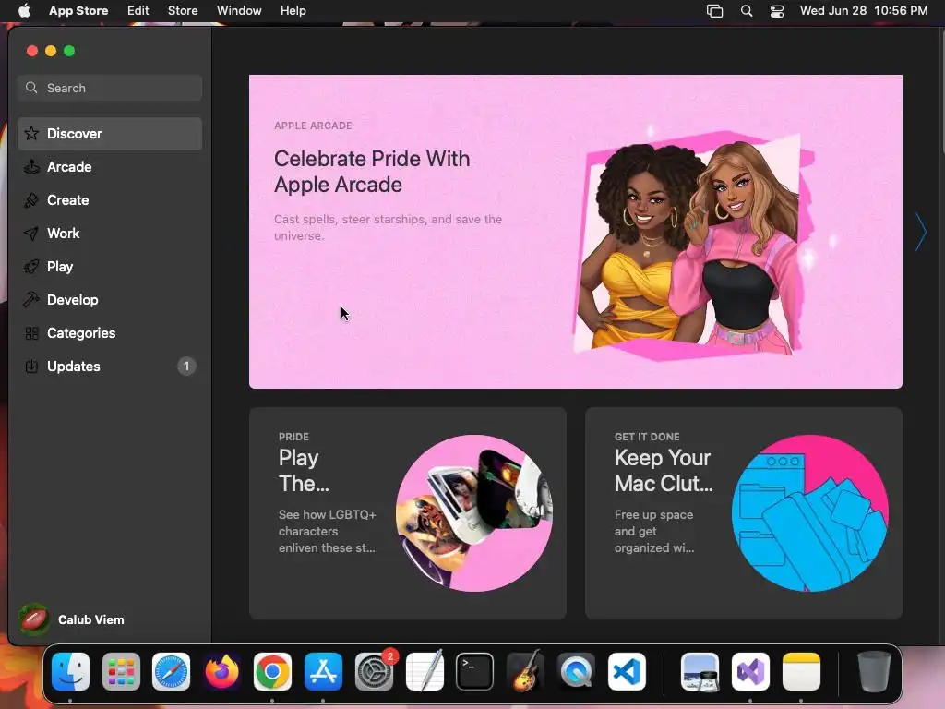Select the Create paintbrush icon
This screenshot has width=945, height=709.
[31, 200]
